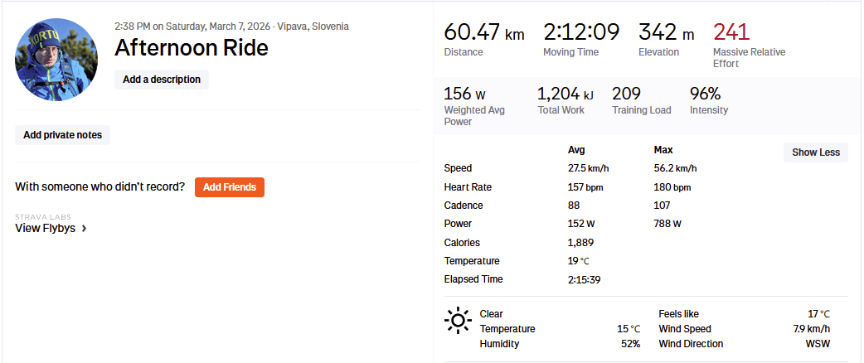Click the athlete profile photo
Viewport: 864px width, 363px height.
point(56,60)
